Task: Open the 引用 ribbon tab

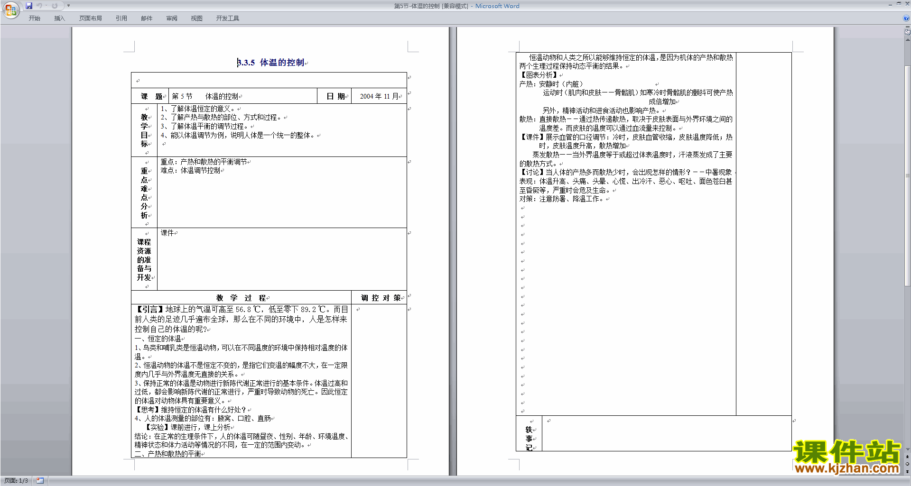Action: [121, 18]
